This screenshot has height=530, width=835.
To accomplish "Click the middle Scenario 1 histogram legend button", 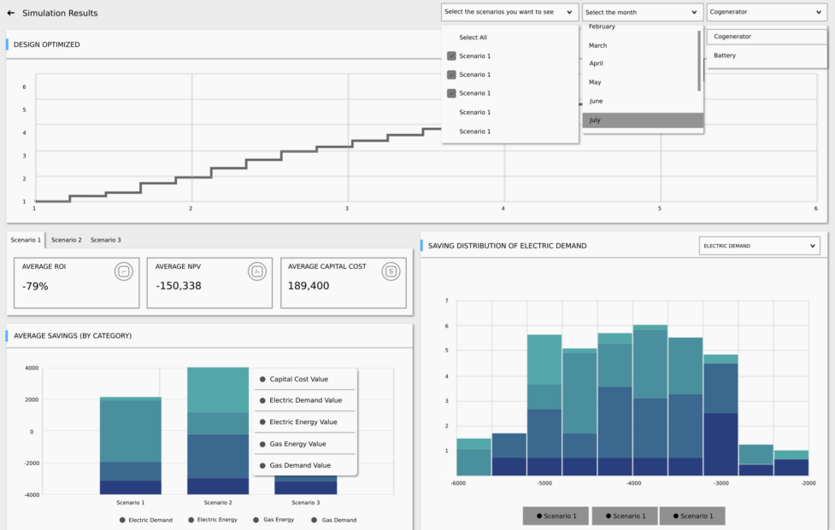I will [x=625, y=515].
